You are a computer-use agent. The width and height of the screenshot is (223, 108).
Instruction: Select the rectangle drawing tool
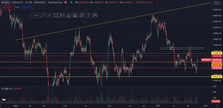point(56,15)
